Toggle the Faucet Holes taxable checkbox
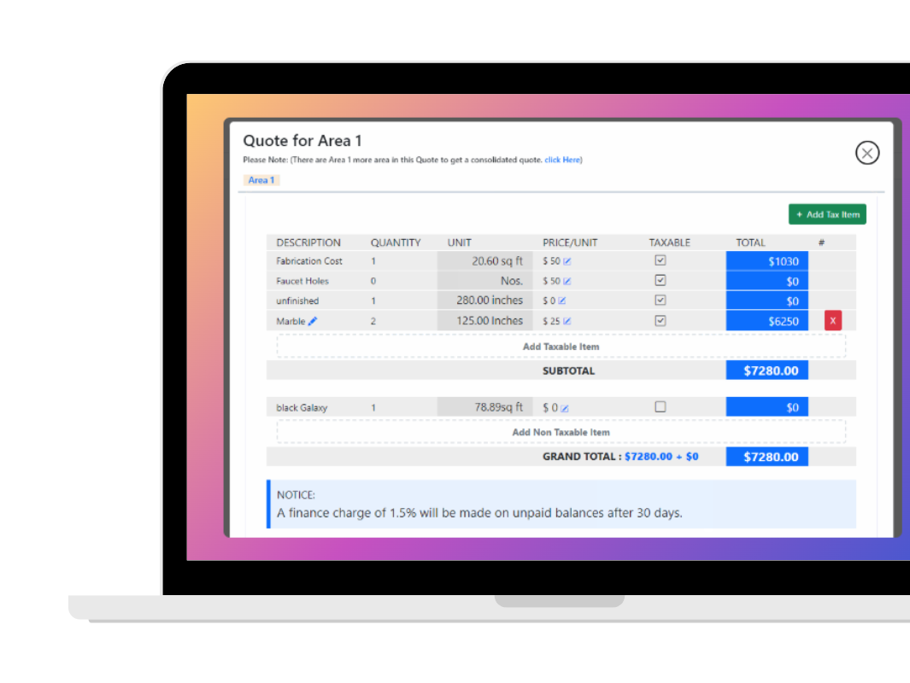This screenshot has width=910, height=683. [x=660, y=280]
